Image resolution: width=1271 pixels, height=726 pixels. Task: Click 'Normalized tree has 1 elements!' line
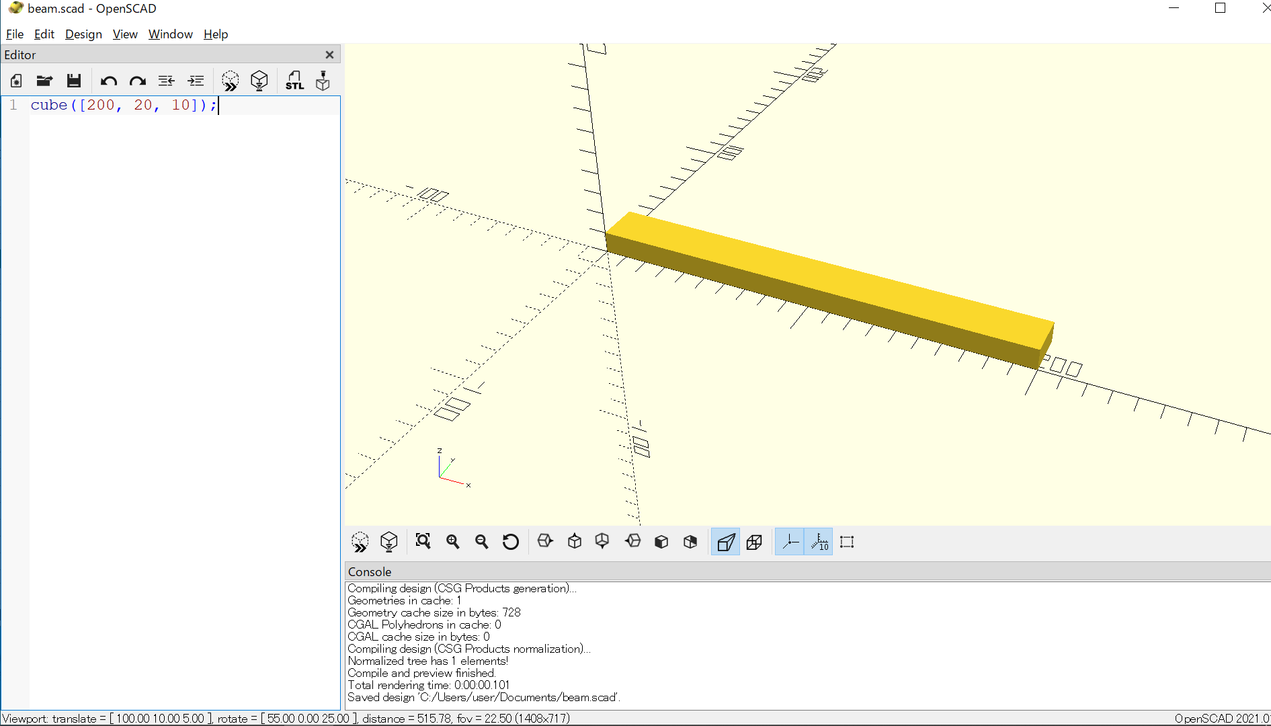pos(428,661)
